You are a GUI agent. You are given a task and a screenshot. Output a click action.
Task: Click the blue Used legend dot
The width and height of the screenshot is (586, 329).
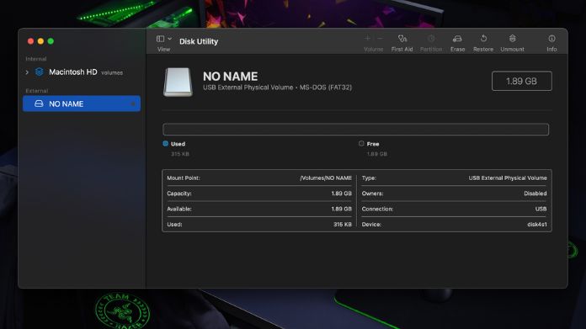tap(166, 143)
